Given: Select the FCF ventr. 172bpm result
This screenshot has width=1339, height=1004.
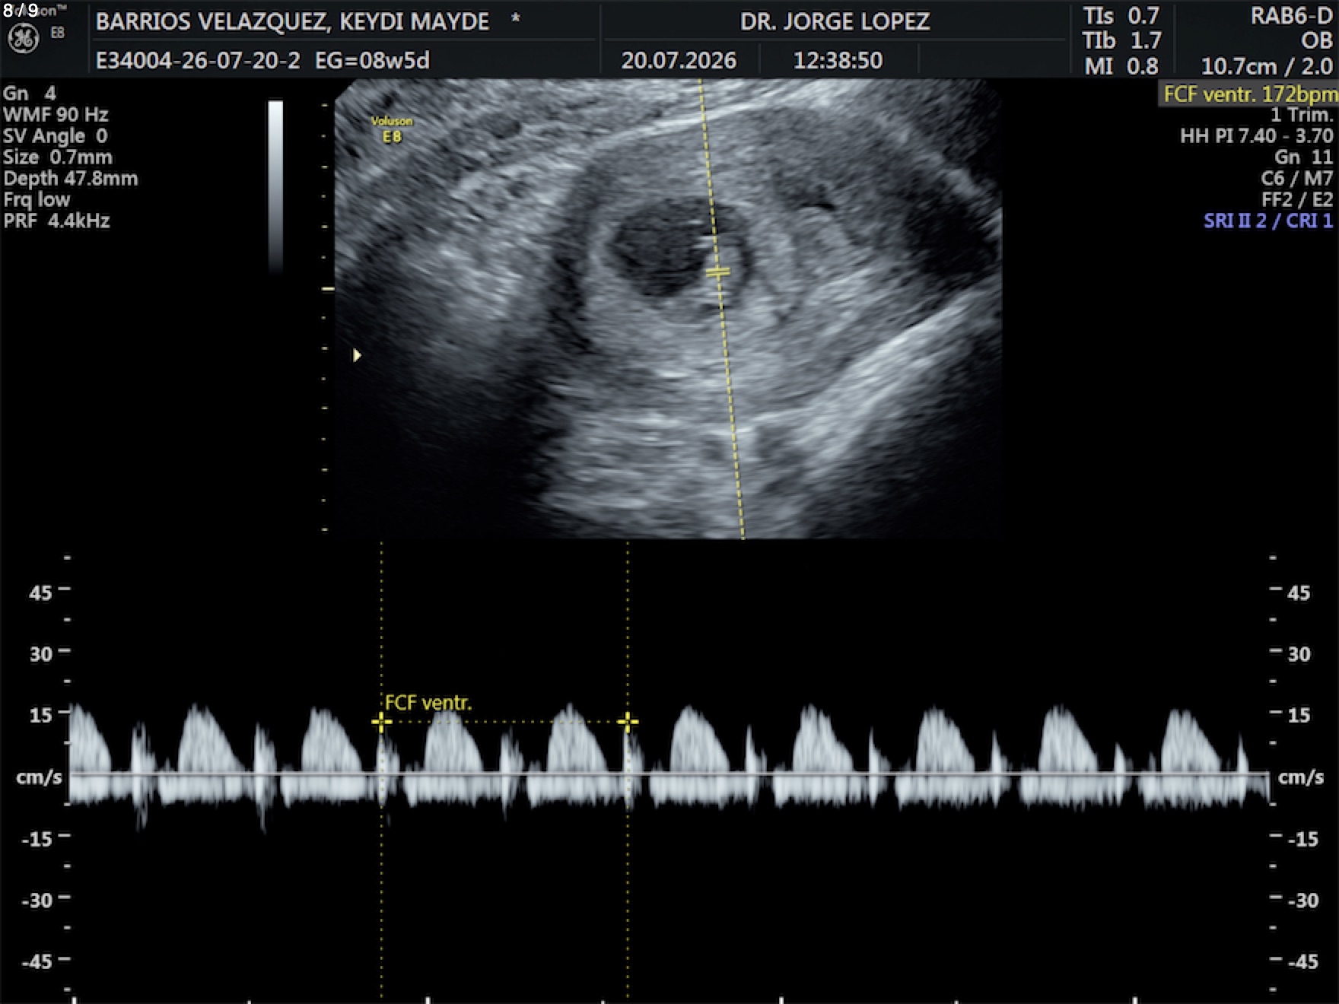Looking at the screenshot, I should [x=1249, y=94].
